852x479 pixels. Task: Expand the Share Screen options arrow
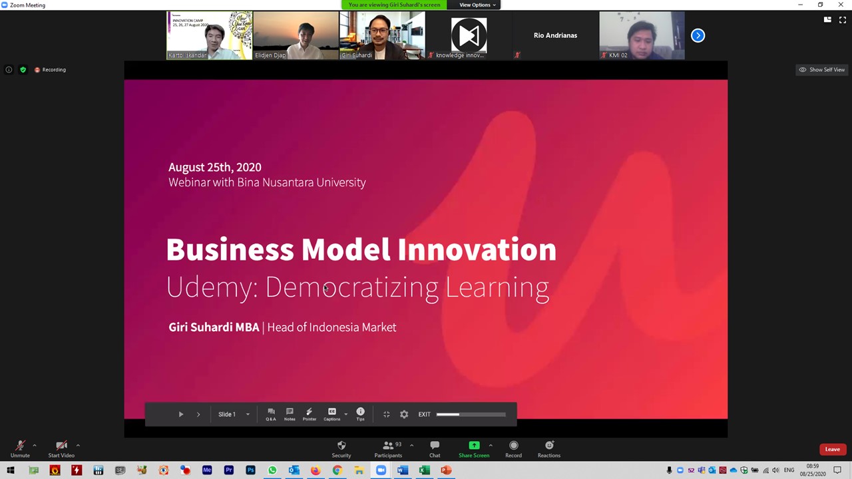click(x=491, y=445)
